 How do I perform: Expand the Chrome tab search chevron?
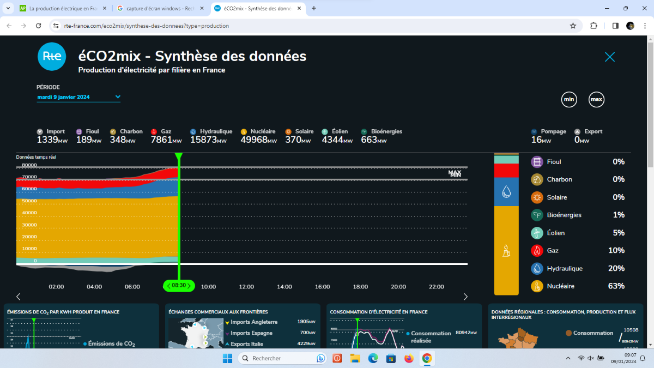pos(8,8)
